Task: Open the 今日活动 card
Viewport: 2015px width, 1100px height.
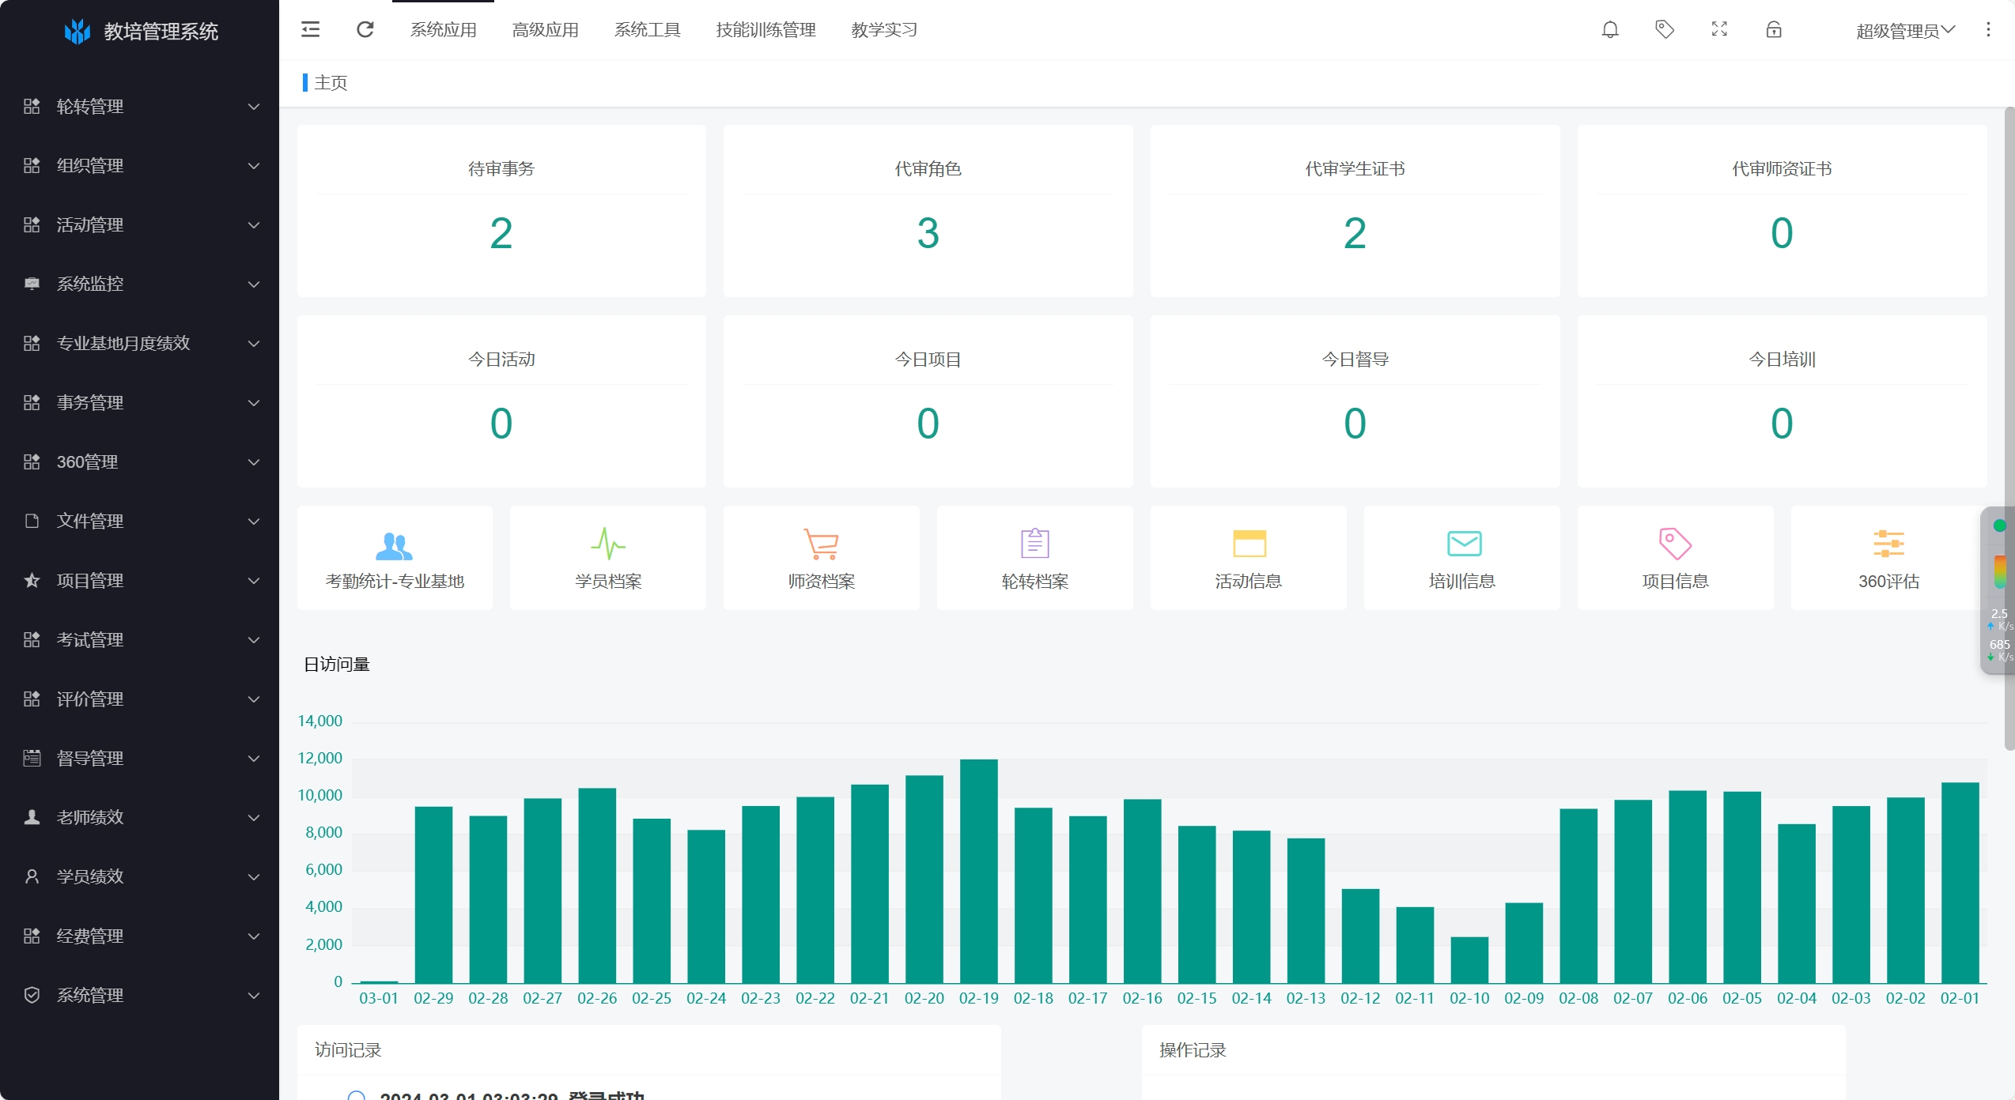Action: point(501,401)
